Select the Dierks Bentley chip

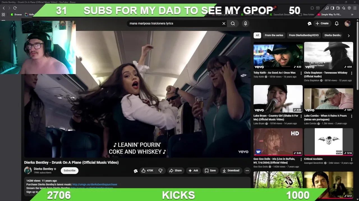pos(333,35)
